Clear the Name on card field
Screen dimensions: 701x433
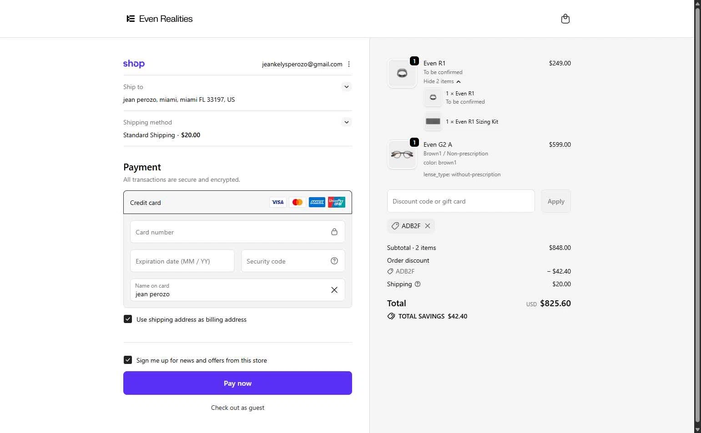click(334, 290)
